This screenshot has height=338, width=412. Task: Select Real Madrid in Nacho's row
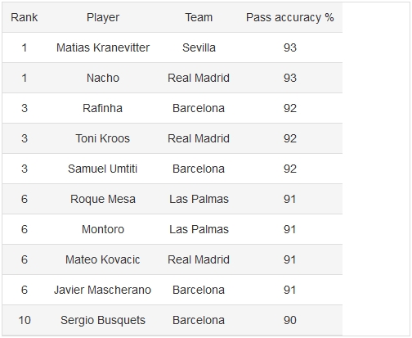(x=199, y=78)
